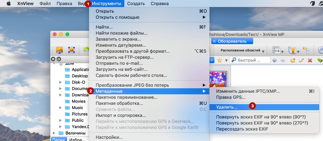Click the Music folder icon

click(68, 108)
